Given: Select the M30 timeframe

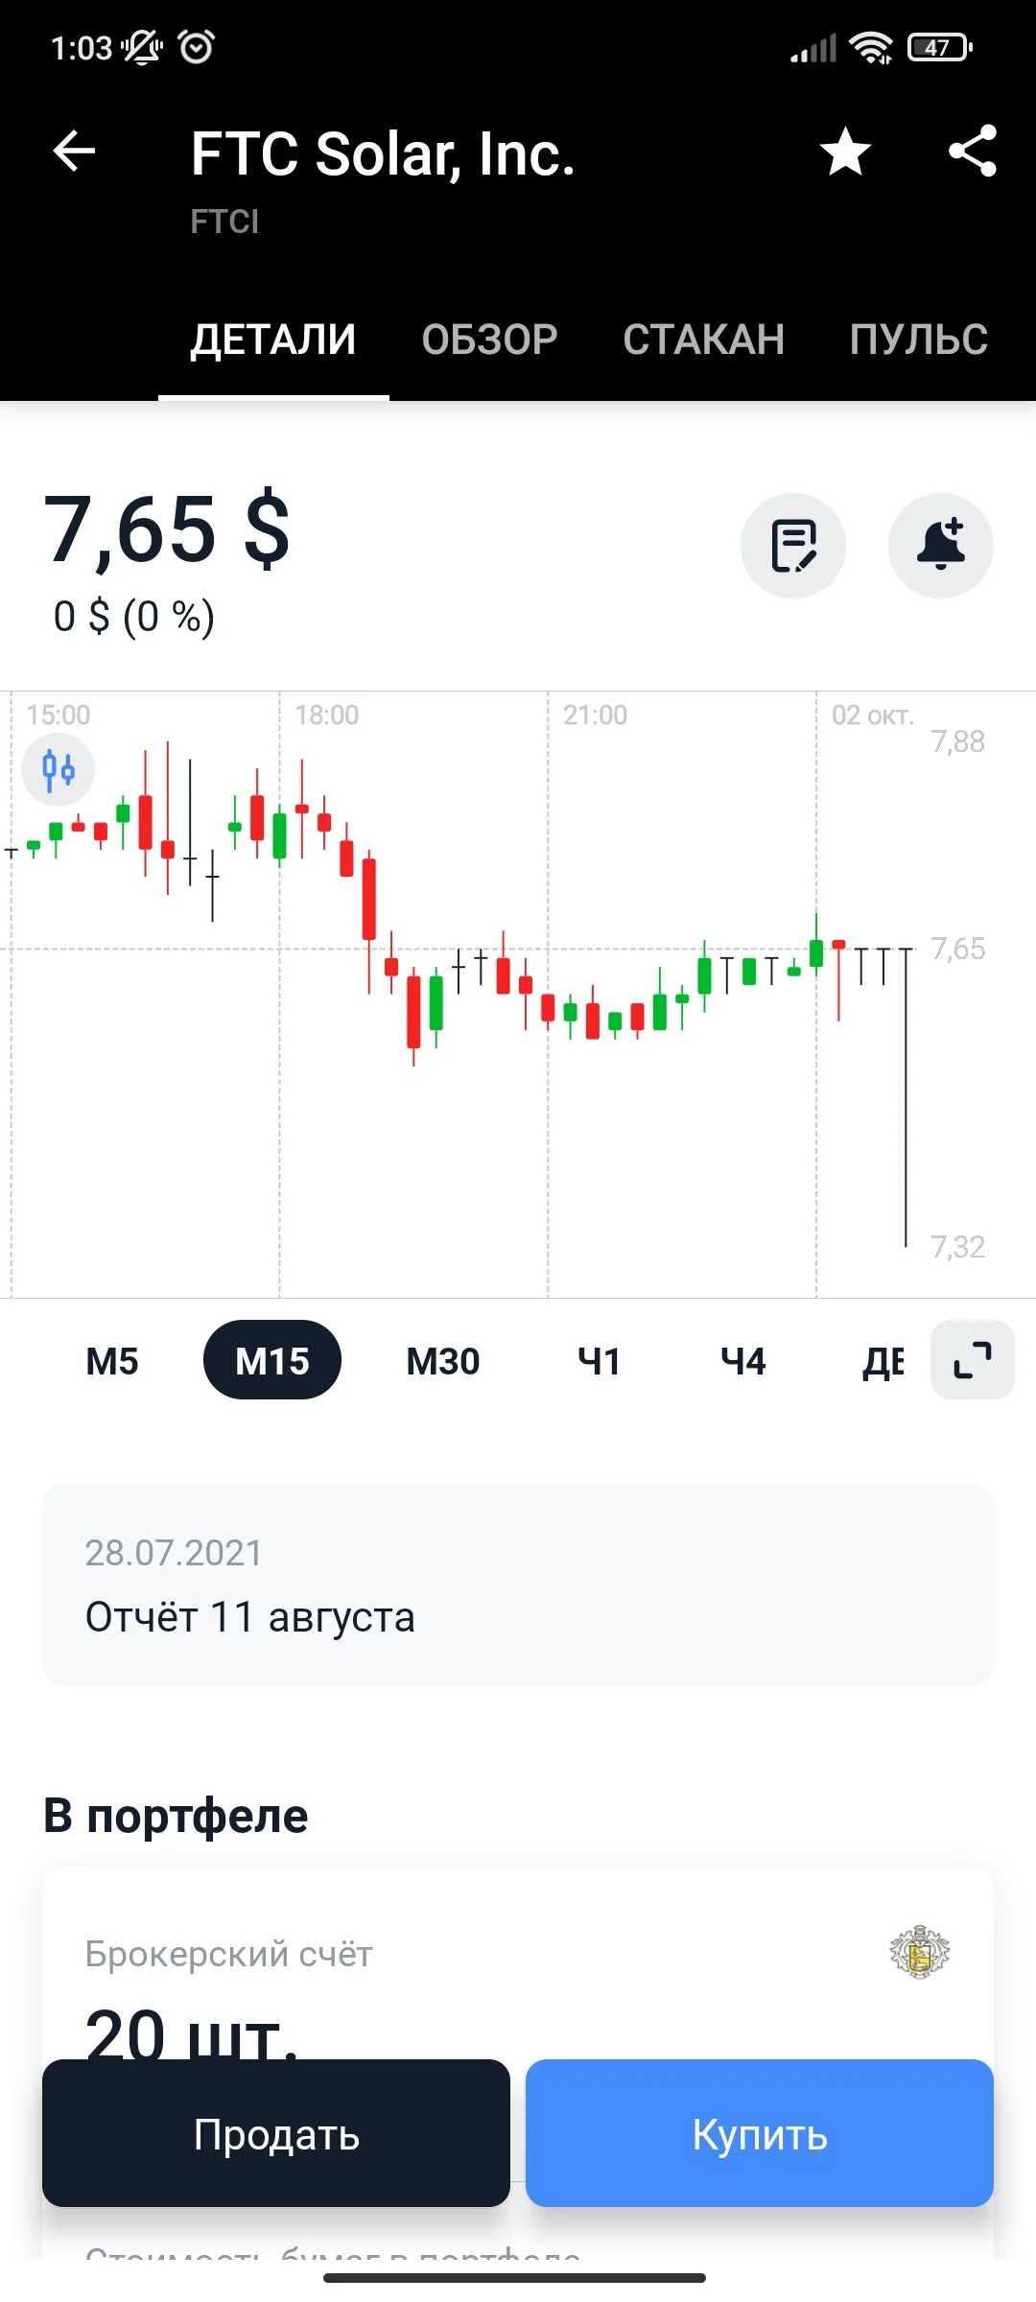Looking at the screenshot, I should tap(443, 1361).
